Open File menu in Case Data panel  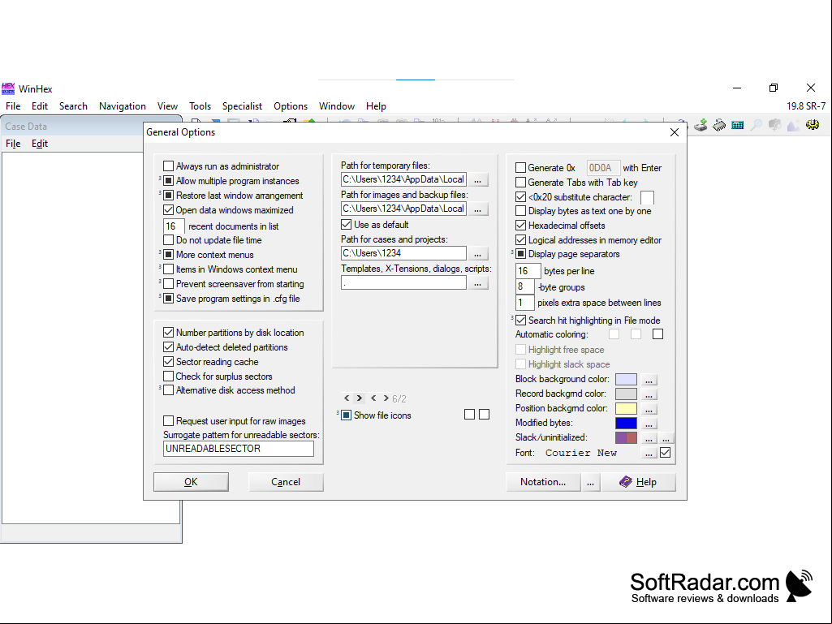pyautogui.click(x=13, y=144)
